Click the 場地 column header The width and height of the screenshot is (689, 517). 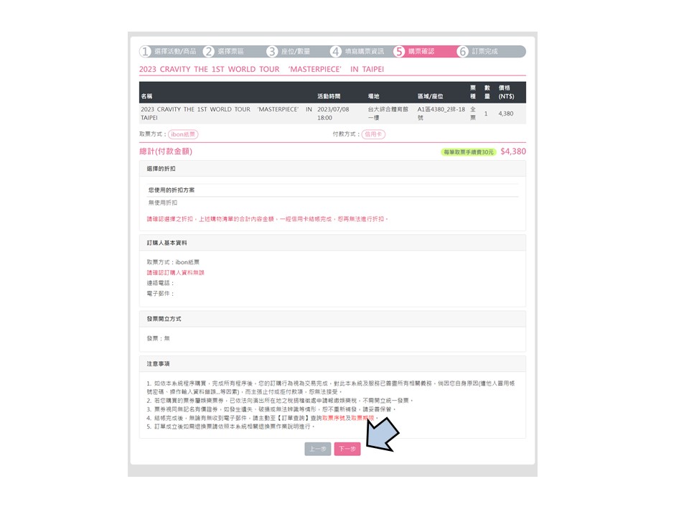pos(373,96)
